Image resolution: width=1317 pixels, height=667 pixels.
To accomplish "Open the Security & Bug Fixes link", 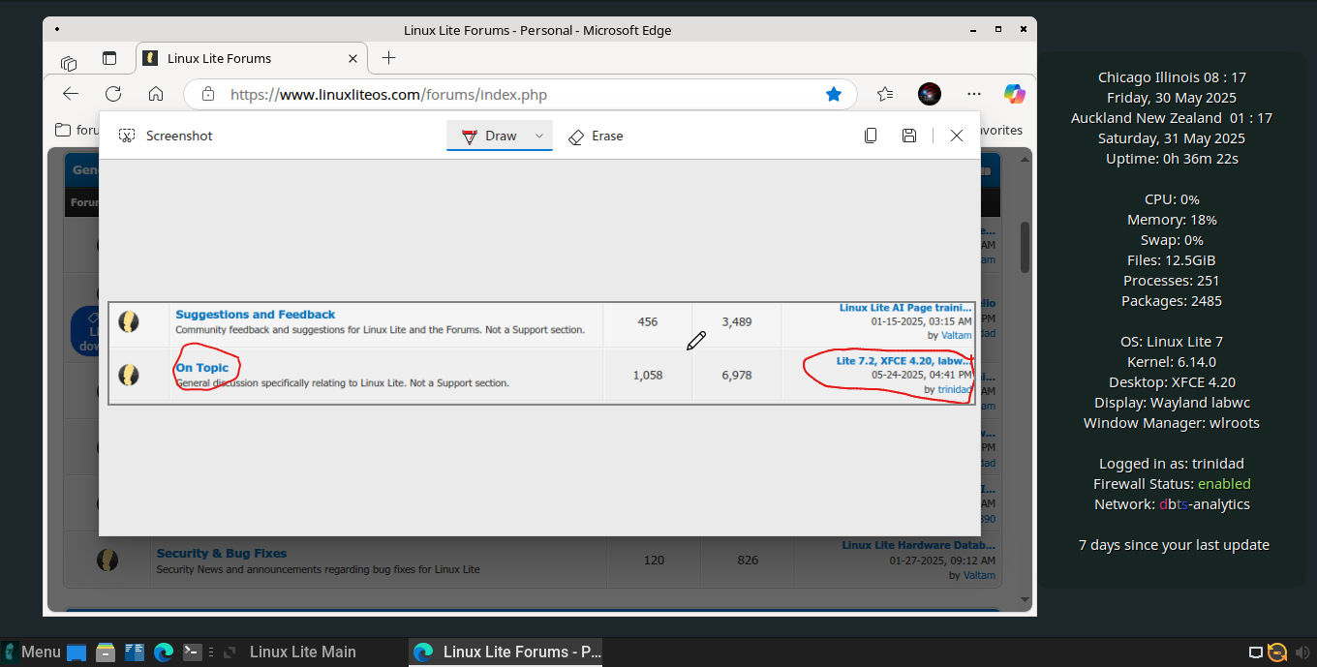I will pyautogui.click(x=222, y=554).
